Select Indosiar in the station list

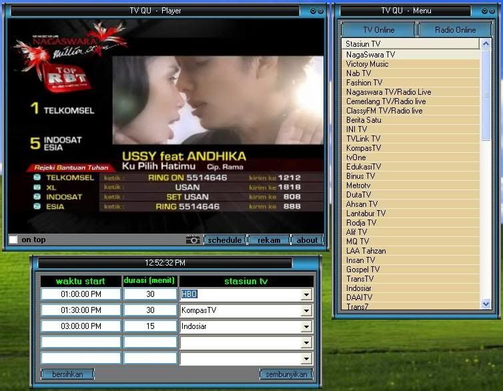point(411,288)
